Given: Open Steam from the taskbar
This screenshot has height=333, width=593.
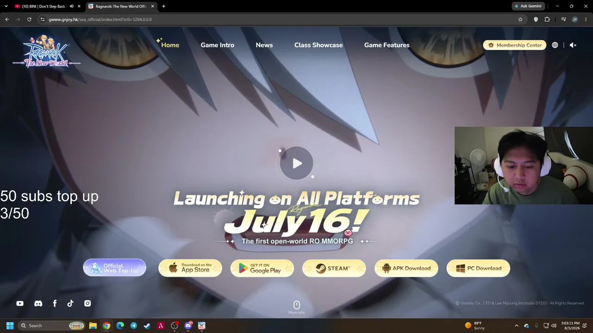Looking at the screenshot, I should (147, 326).
